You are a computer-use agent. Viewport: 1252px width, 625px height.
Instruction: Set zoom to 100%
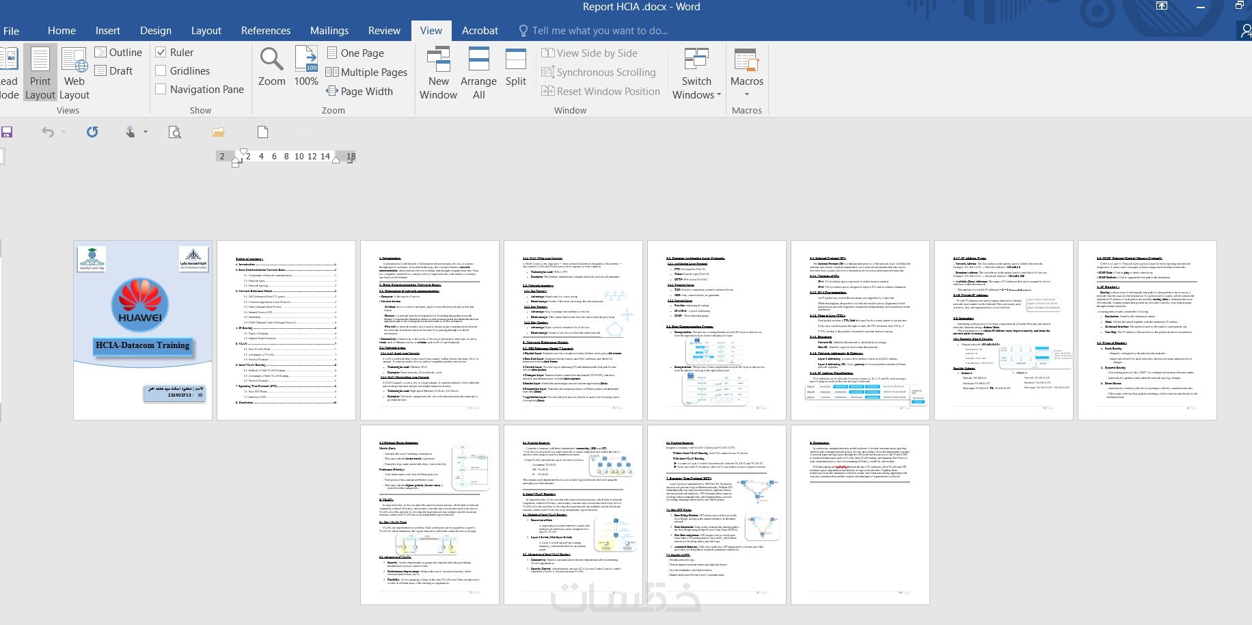click(306, 66)
